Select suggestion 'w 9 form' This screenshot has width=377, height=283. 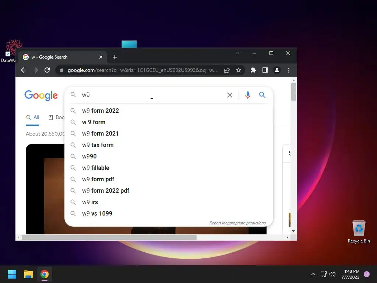(x=169, y=122)
